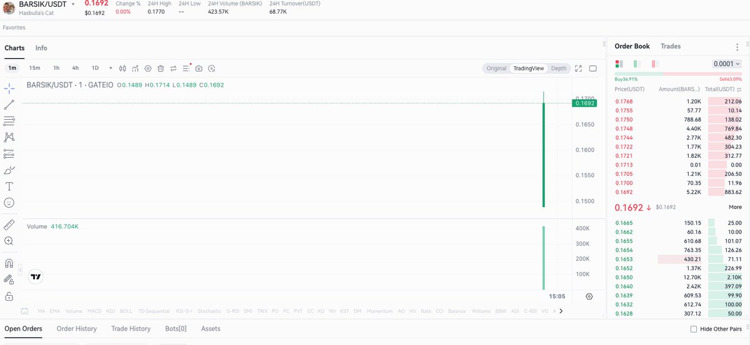750x345 pixels.
Task: Select the 4h timeframe
Action: [75, 68]
